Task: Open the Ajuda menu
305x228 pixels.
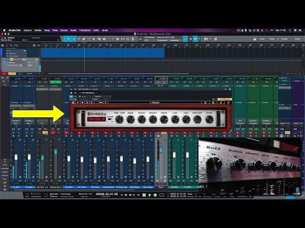Action: pos(105,30)
